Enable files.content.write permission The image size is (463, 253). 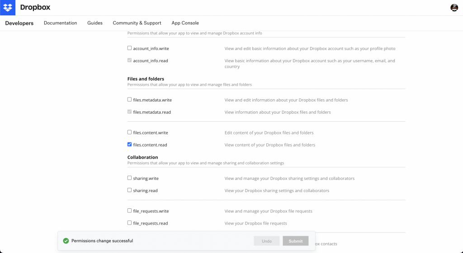130,133
